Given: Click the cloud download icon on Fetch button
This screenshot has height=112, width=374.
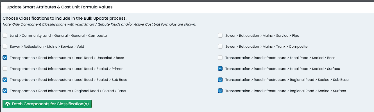Looking at the screenshot, I should tap(8, 104).
